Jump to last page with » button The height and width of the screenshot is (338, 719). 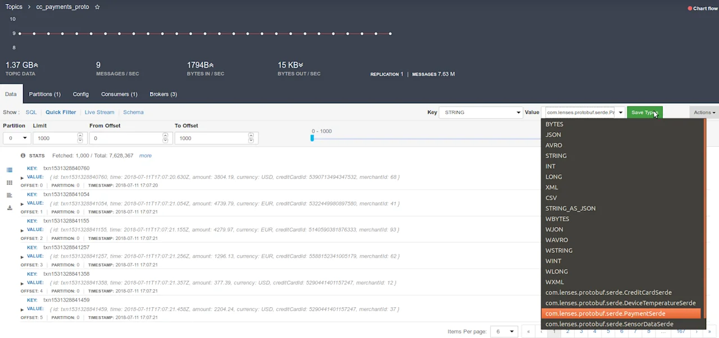pos(709,331)
